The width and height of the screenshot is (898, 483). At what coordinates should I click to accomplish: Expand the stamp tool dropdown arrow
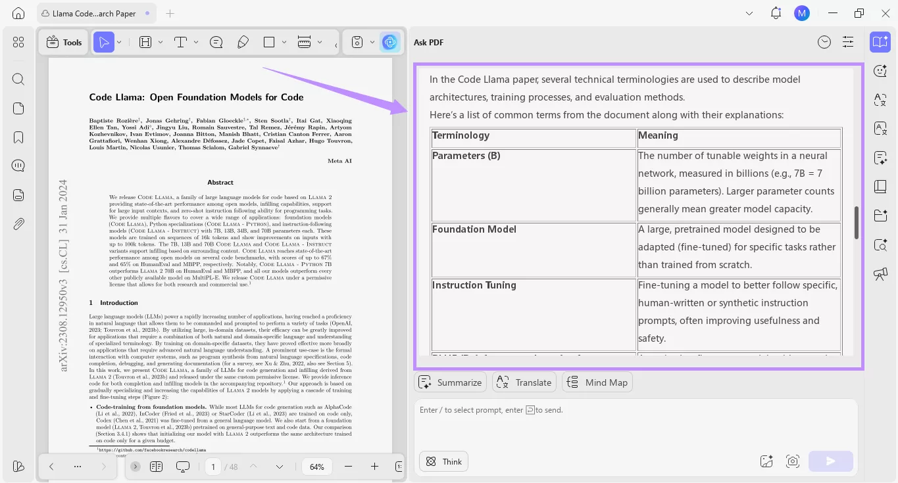pyautogui.click(x=372, y=42)
